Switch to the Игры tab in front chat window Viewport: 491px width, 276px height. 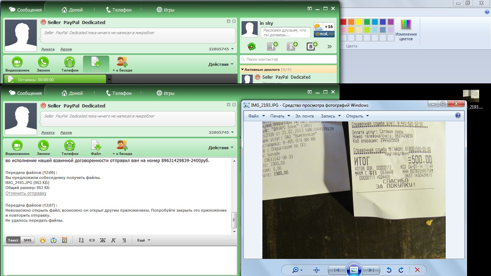pos(165,93)
